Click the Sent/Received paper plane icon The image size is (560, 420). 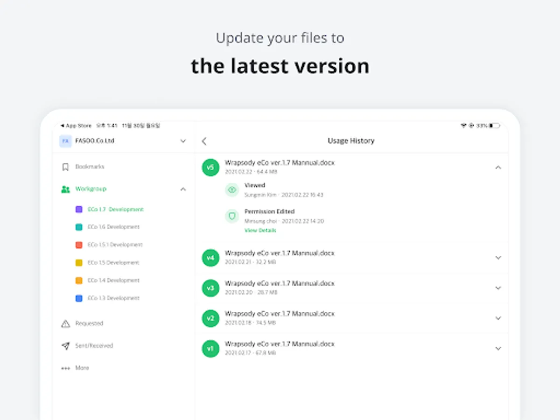[x=66, y=346]
